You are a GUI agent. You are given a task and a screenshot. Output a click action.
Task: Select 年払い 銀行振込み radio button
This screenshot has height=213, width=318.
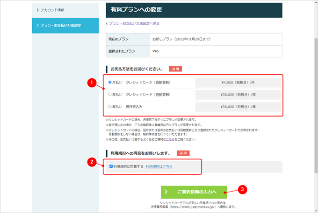point(110,106)
